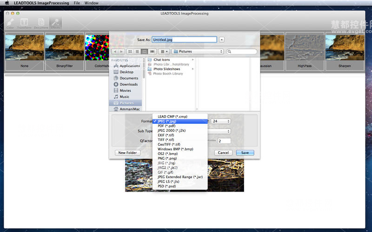Switch to column view
Screen dimensions: 372x232
tap(144, 52)
